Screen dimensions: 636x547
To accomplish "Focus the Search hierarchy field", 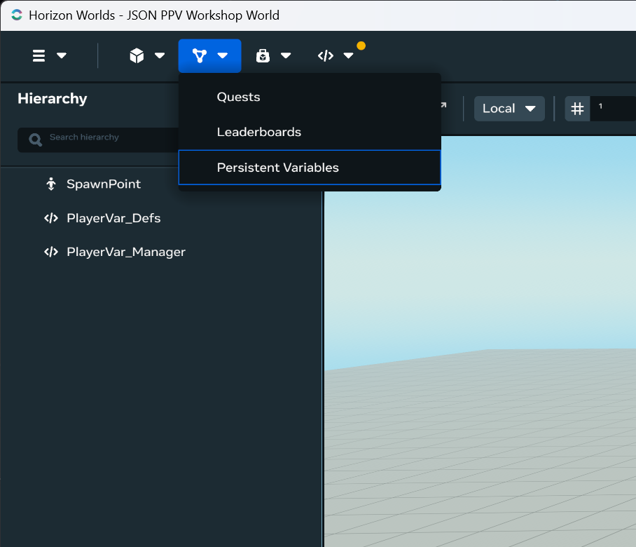I will (98, 140).
